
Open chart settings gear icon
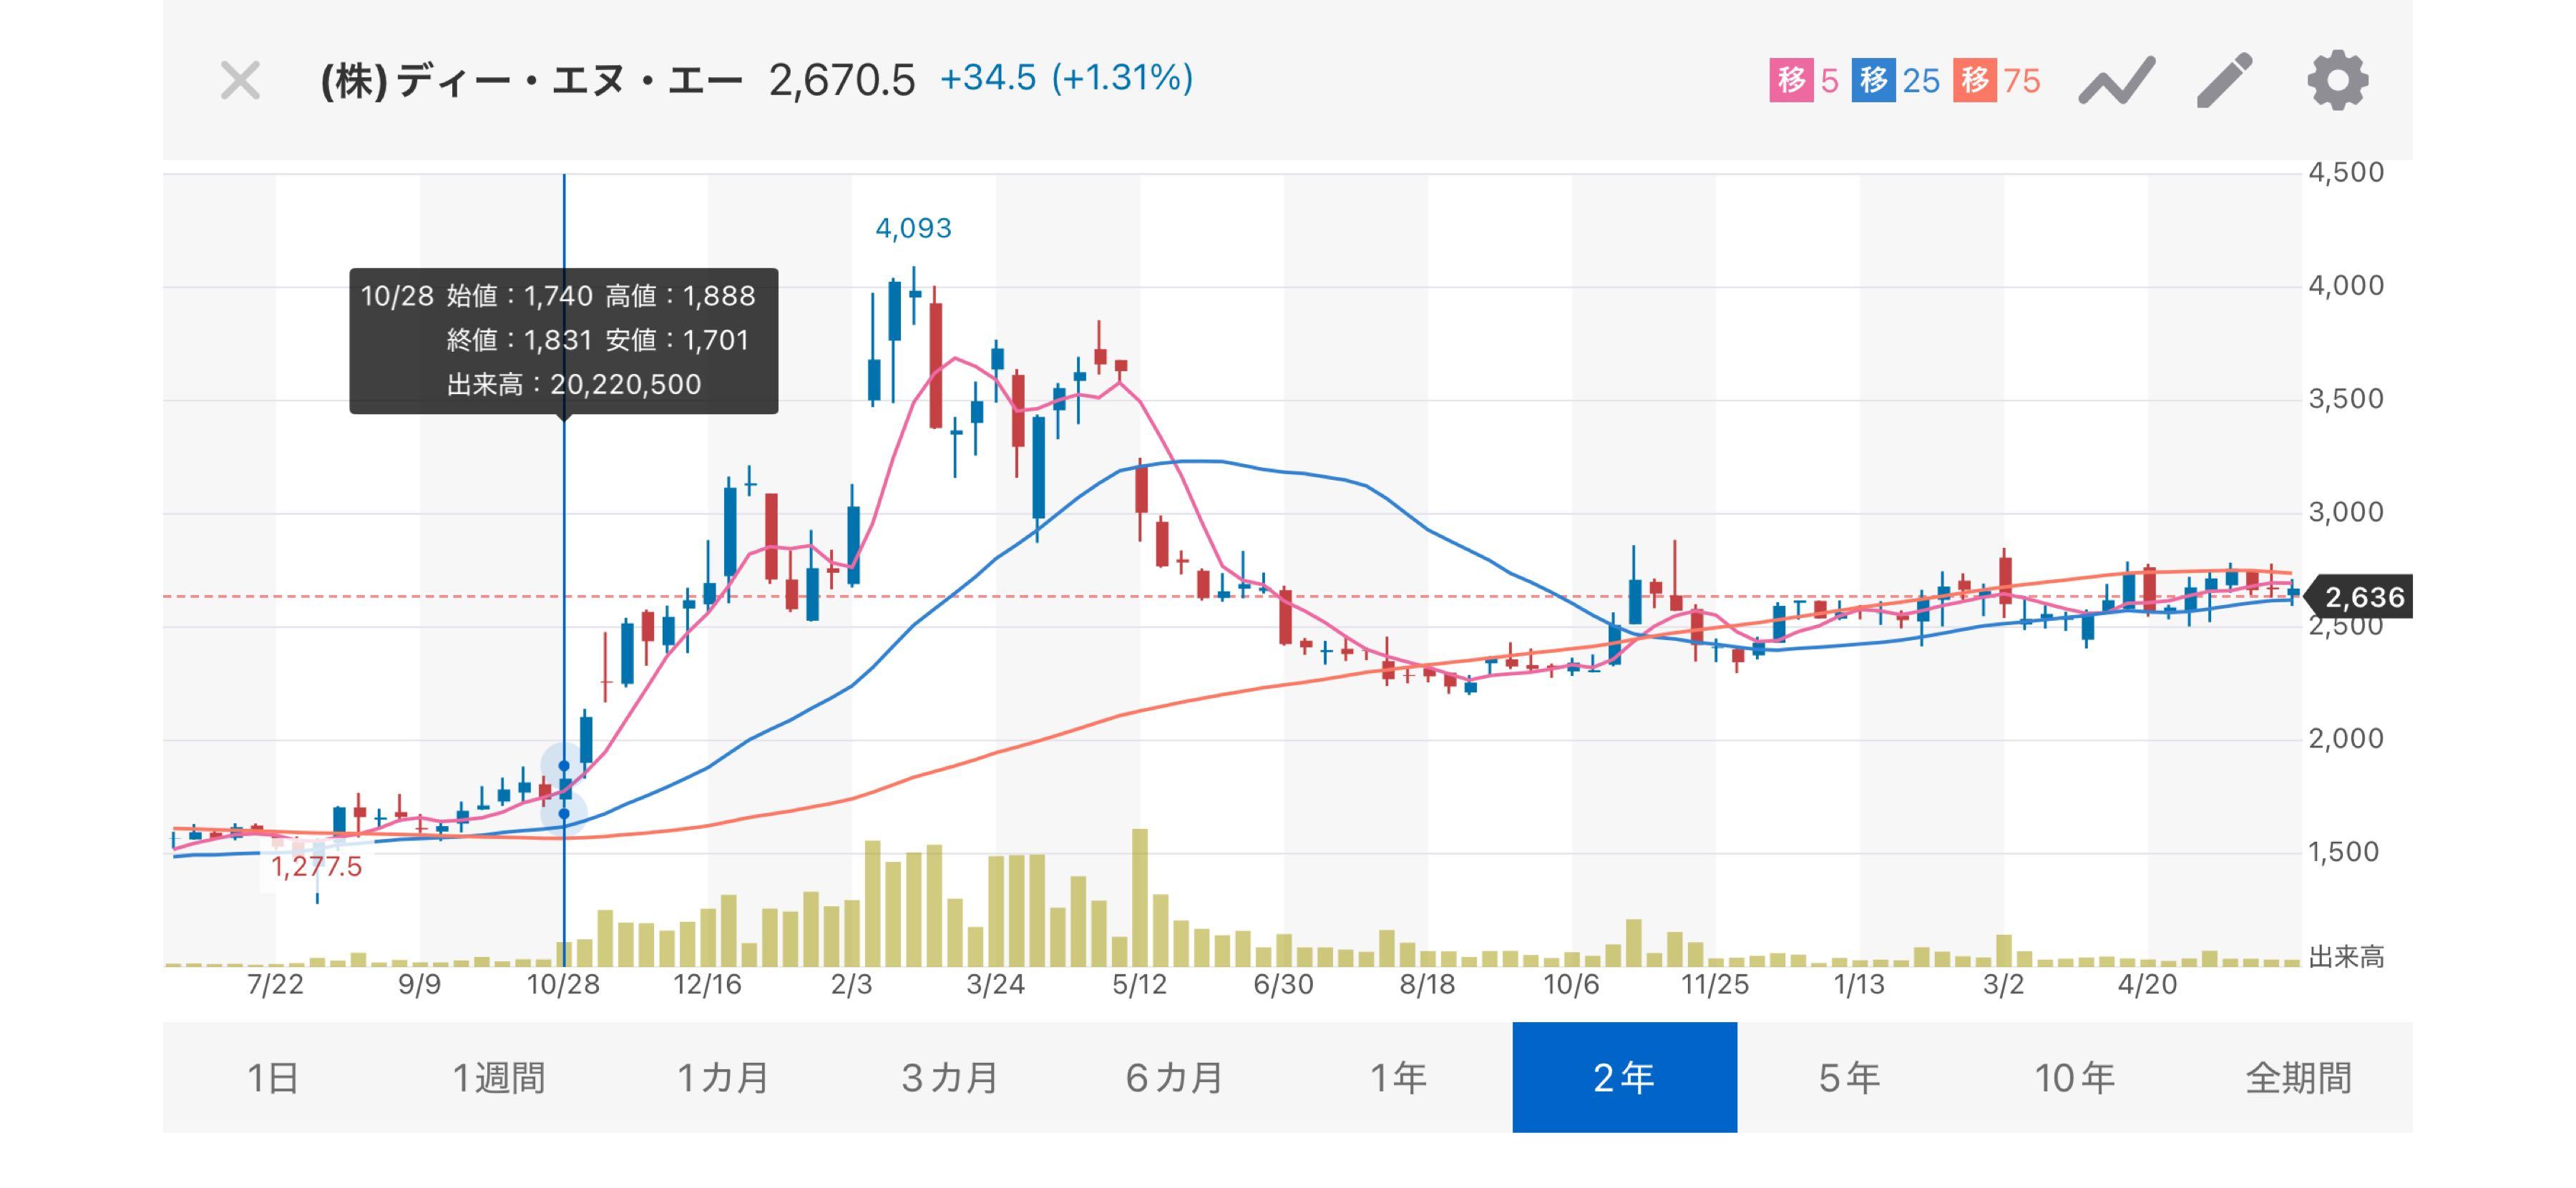(2337, 80)
